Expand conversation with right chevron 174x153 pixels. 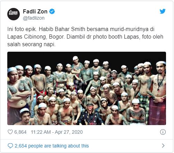click(x=163, y=146)
